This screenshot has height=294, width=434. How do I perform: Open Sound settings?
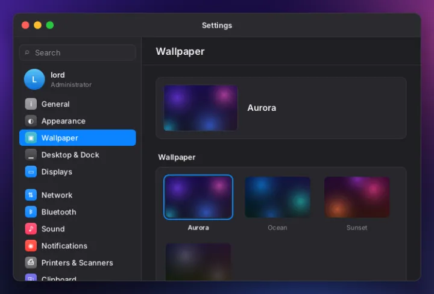pos(78,229)
